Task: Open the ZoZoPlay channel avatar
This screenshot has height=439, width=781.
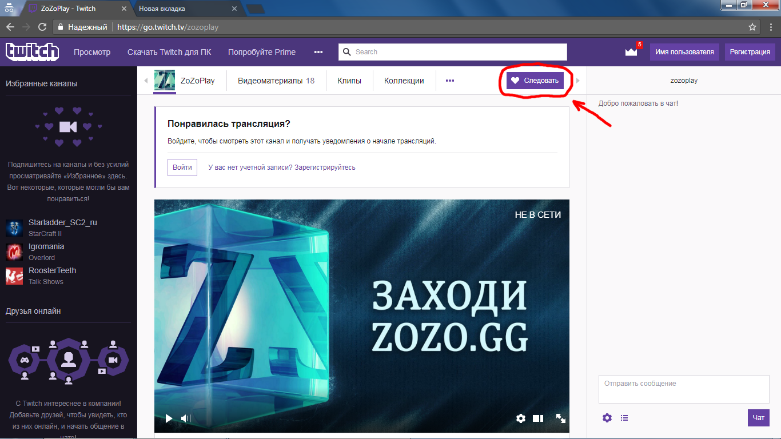Action: pos(165,81)
